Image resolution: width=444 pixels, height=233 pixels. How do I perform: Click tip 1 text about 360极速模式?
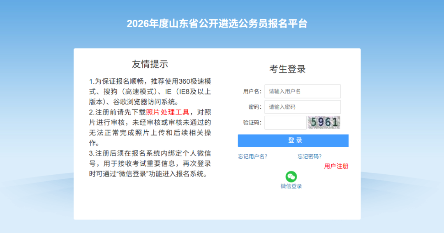coord(150,91)
